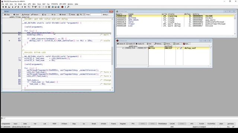Click the wrench tool icon in main toolbar
This screenshot has height=133, width=238.
68,7
